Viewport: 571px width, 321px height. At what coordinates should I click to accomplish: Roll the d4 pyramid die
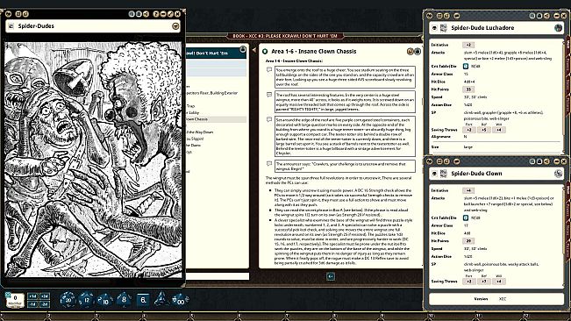161,299
